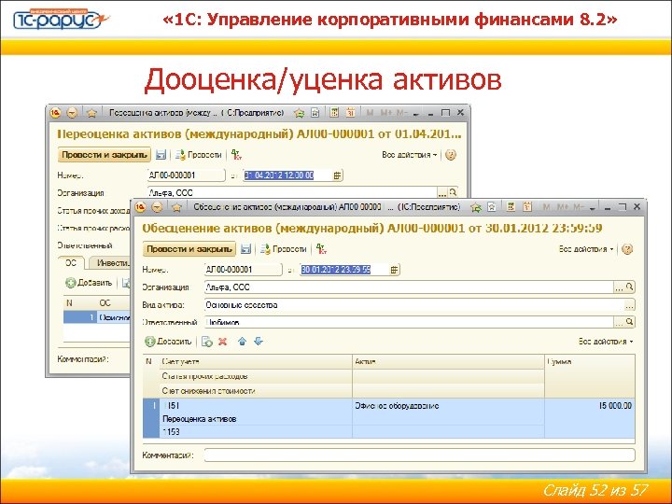The width and height of the screenshot is (672, 504).
Task: Select 'Переоценка активов' cell in table row
Action: coord(256,419)
